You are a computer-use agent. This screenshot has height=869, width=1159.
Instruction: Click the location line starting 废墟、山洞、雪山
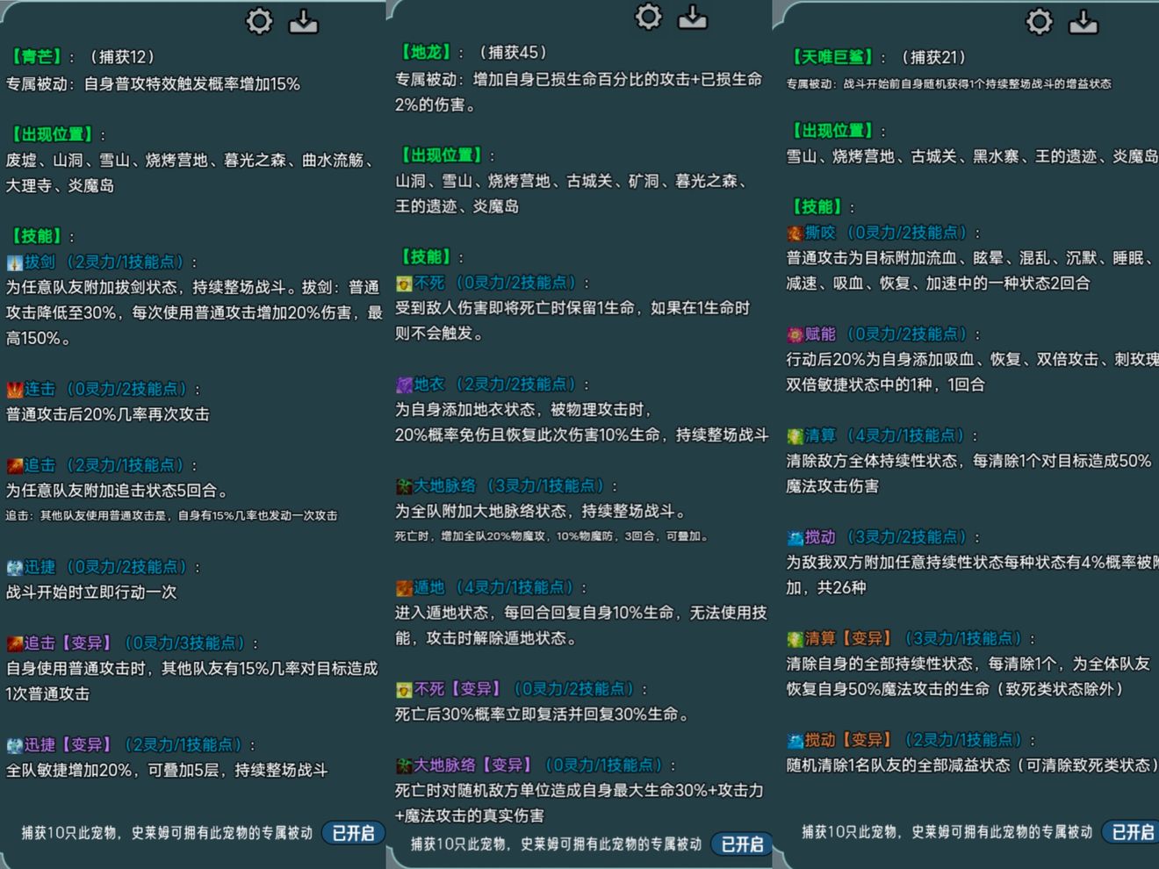point(191,161)
